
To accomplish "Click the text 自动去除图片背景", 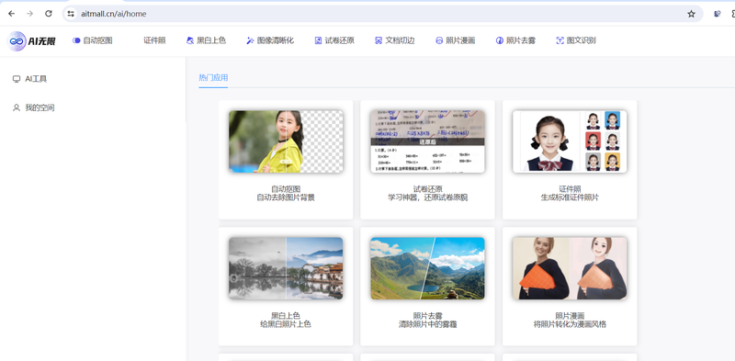I will pos(286,197).
